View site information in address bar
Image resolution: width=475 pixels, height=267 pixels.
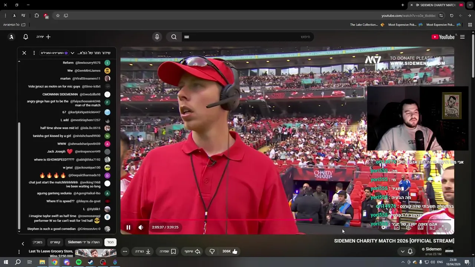(x=441, y=16)
